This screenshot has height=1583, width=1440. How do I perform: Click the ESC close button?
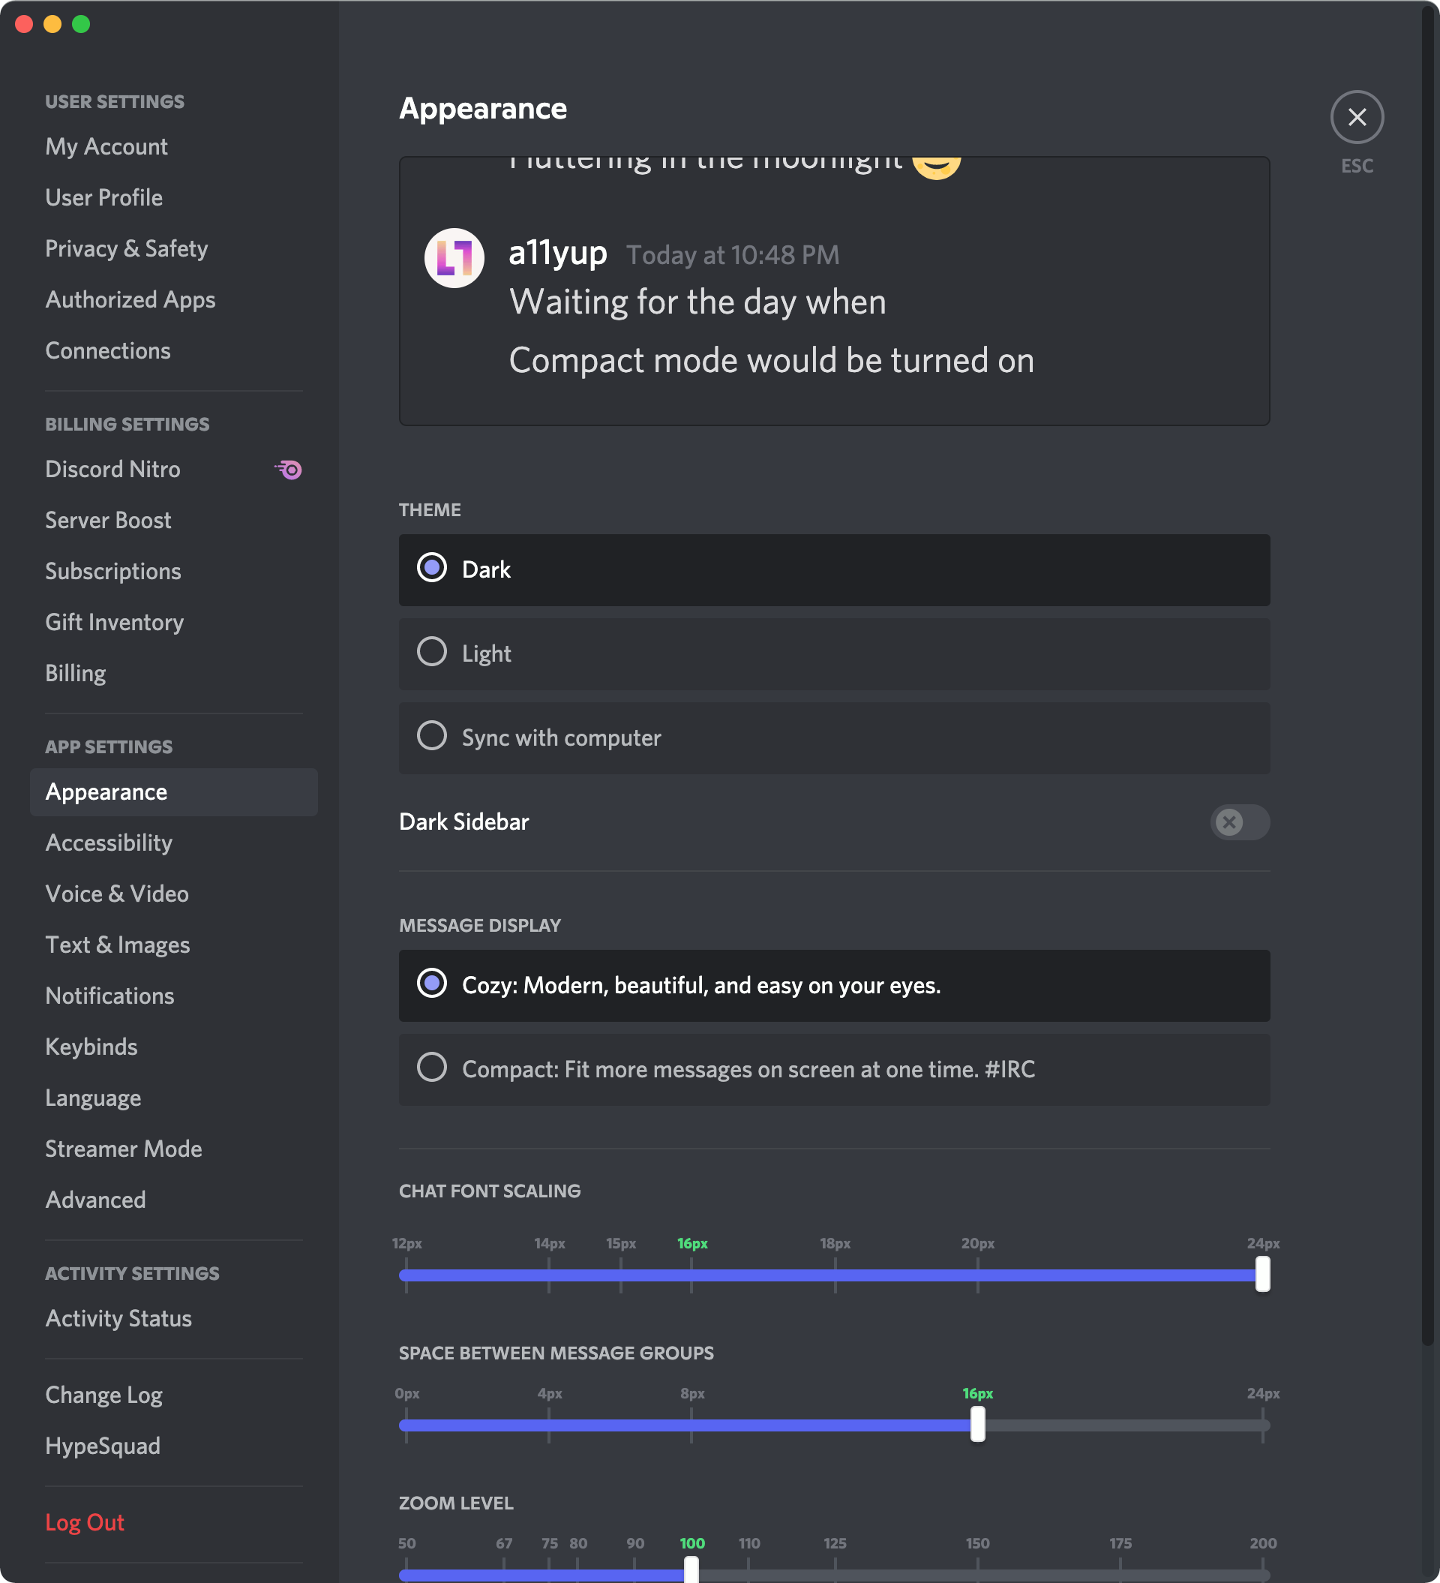pos(1356,117)
